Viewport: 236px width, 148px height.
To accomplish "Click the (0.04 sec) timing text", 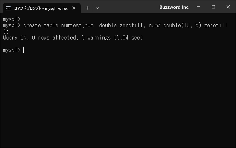I will (128, 38).
